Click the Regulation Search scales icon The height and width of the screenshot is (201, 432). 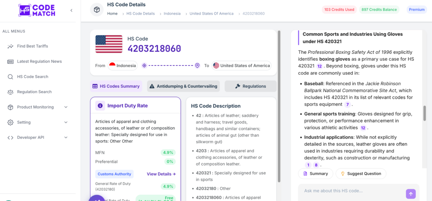(x=10, y=92)
